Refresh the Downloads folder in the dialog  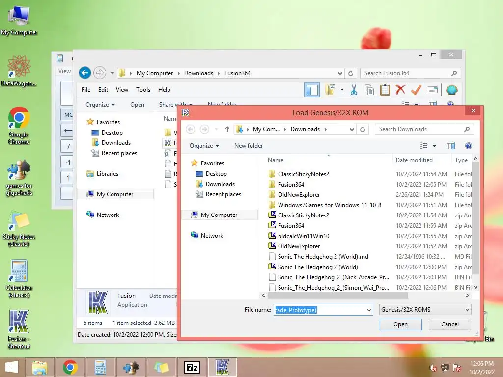coord(363,129)
